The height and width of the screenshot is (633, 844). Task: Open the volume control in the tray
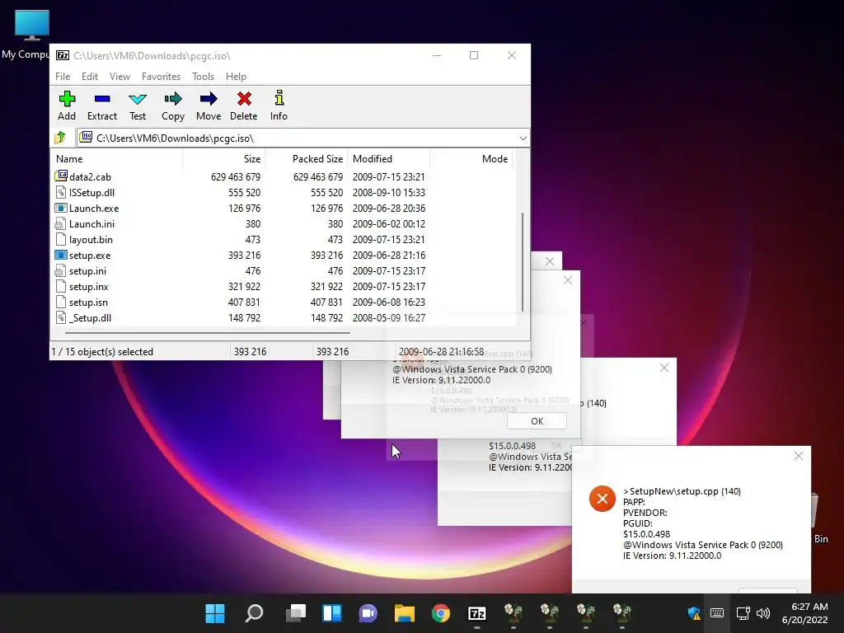pos(763,613)
